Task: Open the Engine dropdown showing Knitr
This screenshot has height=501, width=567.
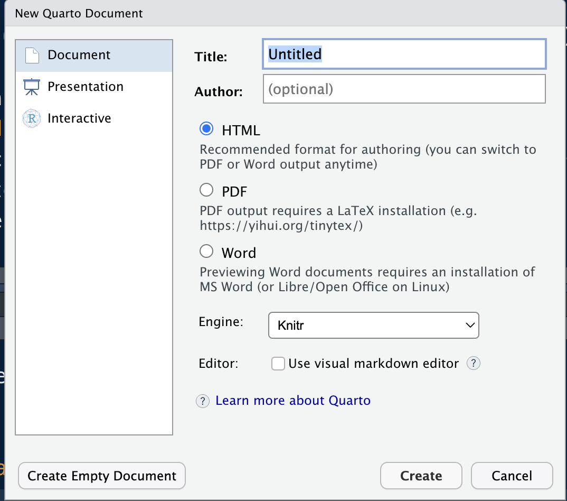Action: pos(373,326)
